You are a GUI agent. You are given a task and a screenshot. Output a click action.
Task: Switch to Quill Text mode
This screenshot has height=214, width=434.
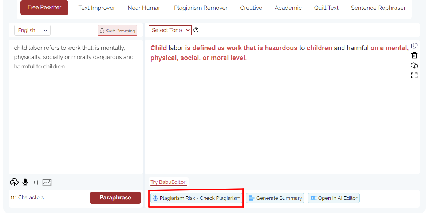(326, 8)
